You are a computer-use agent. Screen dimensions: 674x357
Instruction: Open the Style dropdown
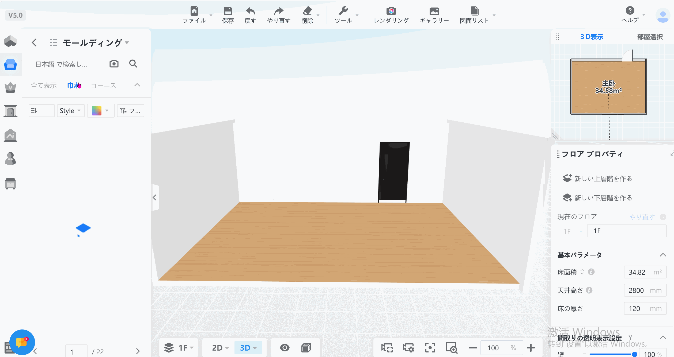71,111
